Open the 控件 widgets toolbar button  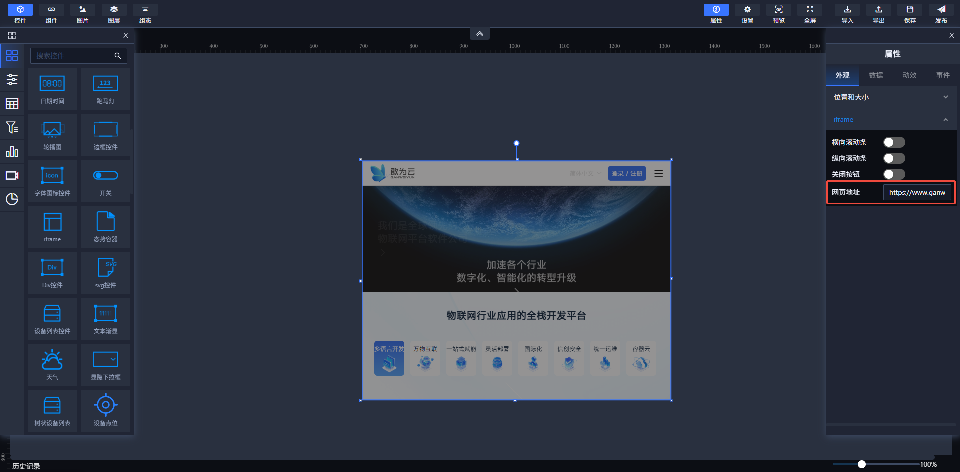coord(20,14)
